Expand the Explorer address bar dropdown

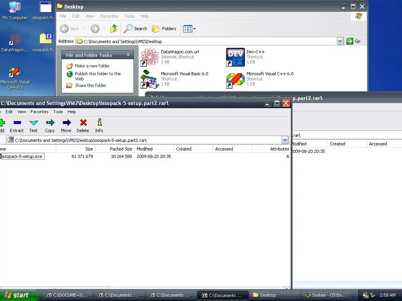(x=340, y=41)
